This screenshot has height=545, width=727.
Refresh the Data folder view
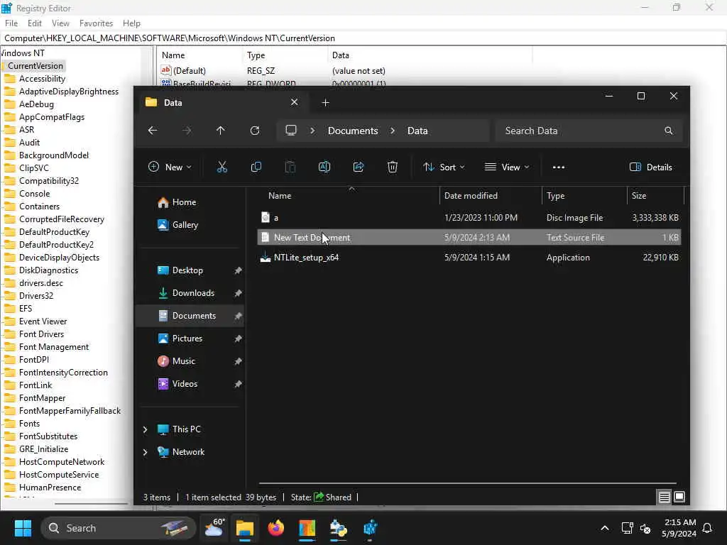255,131
